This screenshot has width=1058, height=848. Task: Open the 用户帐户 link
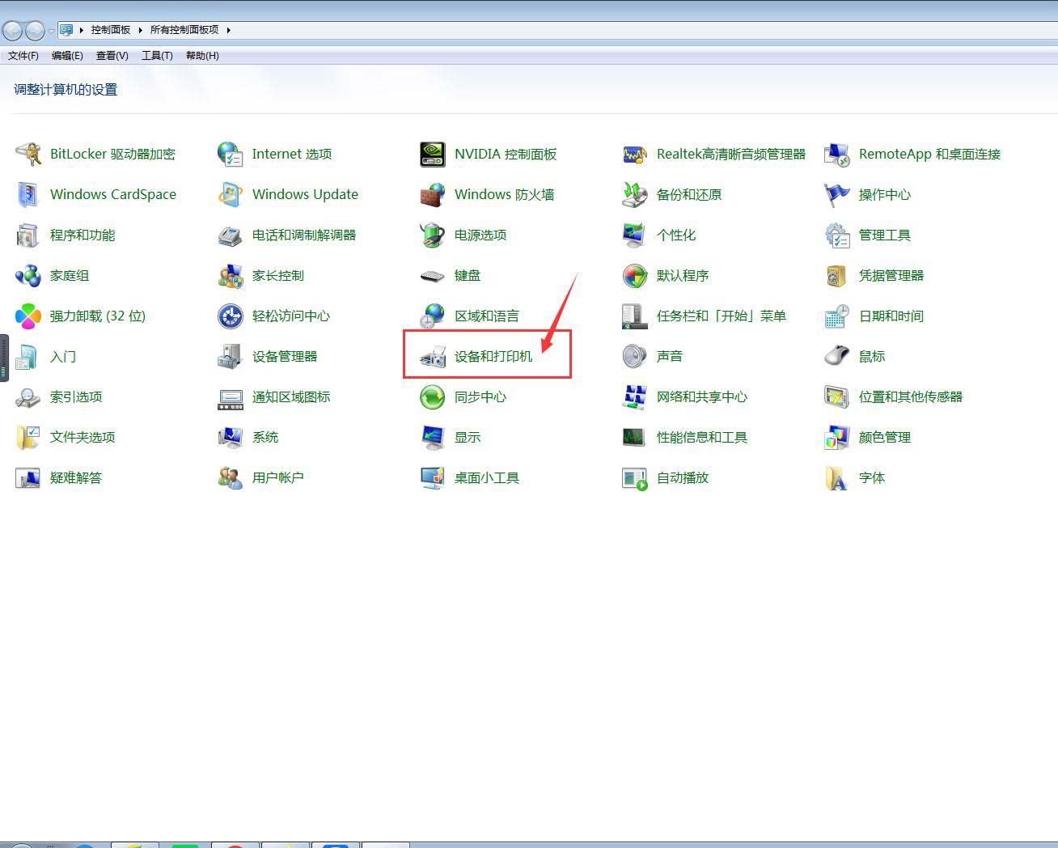tap(278, 477)
